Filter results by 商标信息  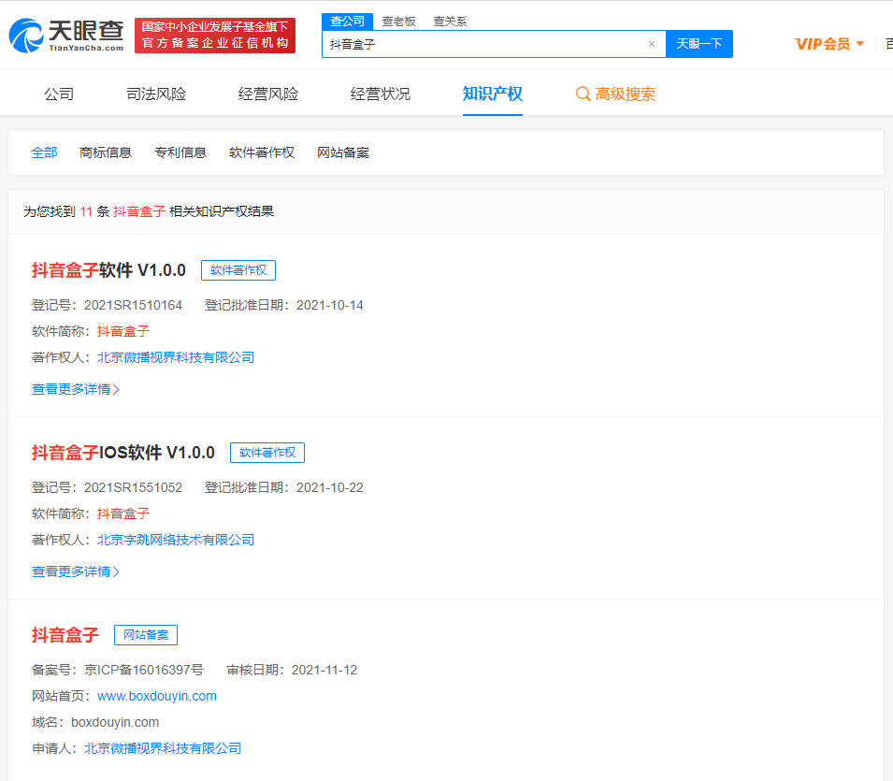[106, 152]
